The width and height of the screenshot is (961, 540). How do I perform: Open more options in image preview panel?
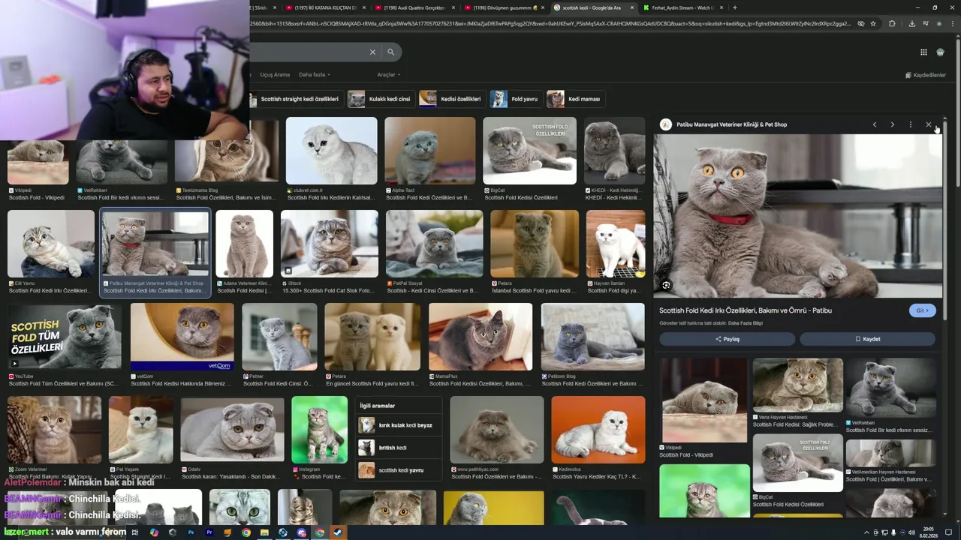pos(910,124)
